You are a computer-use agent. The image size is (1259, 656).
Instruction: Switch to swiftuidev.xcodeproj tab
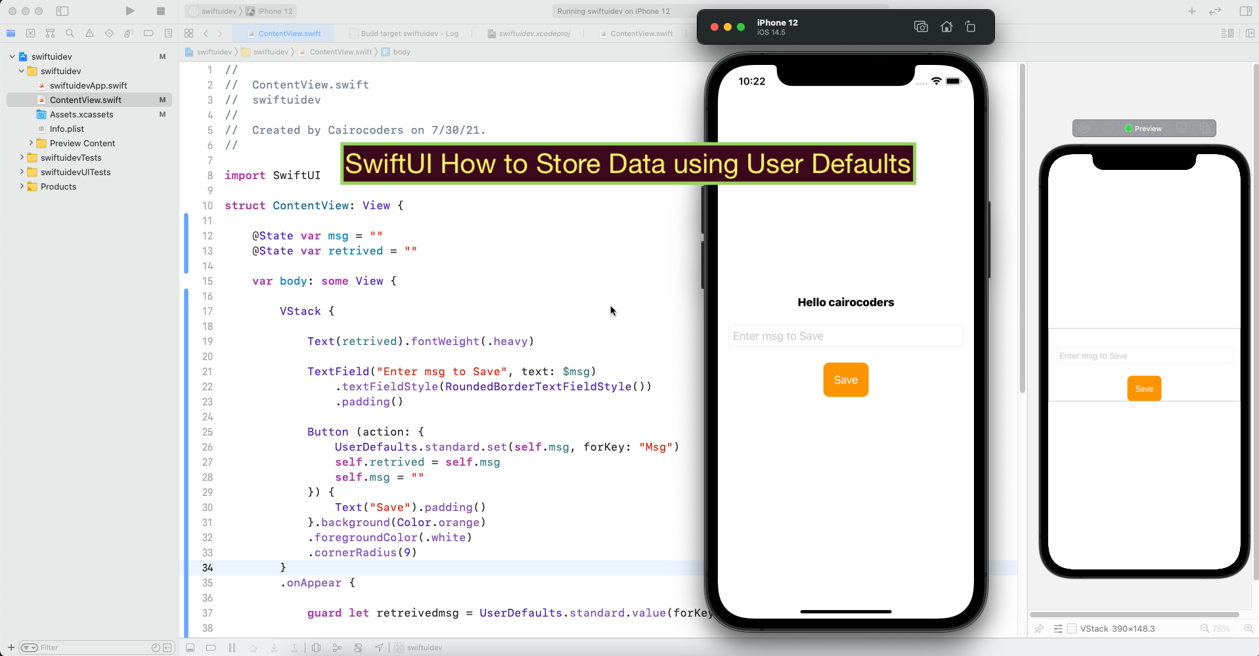pos(529,33)
